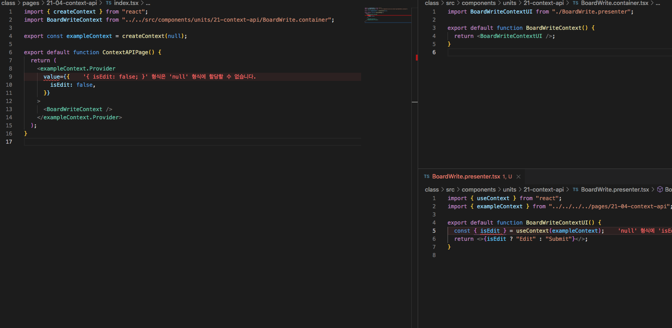
Task: Expand the ellipsis breadcrumb after index.tsx
Action: (x=148, y=3)
